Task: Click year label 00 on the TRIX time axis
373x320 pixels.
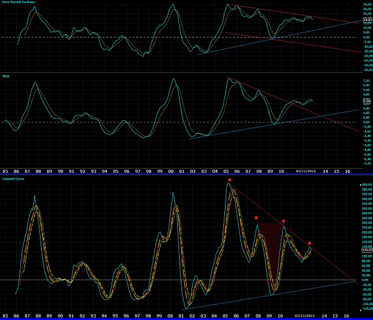Action: click(171, 171)
